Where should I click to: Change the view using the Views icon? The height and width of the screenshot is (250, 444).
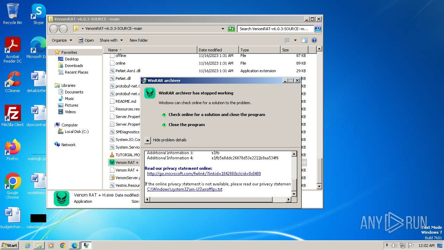287,40
